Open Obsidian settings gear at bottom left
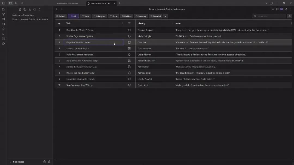 coord(49,162)
